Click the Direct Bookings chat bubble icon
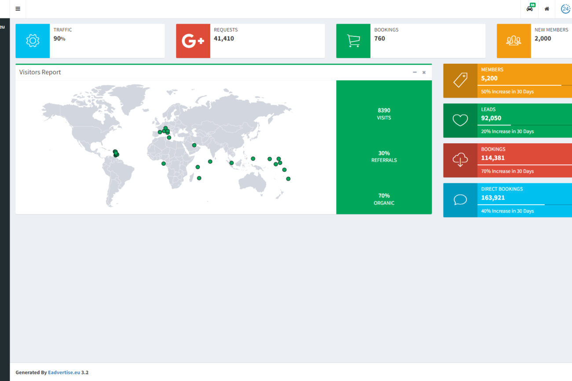This screenshot has height=381, width=572. pyautogui.click(x=460, y=200)
